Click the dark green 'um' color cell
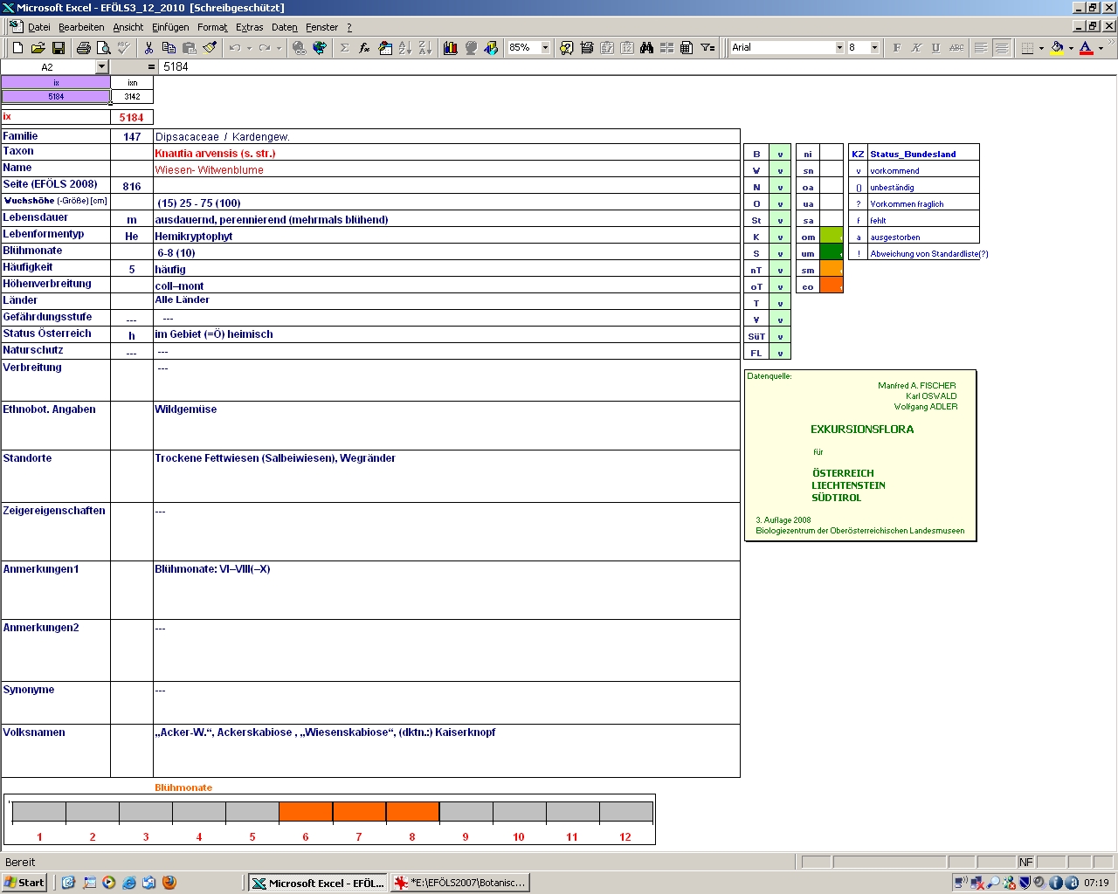 832,253
